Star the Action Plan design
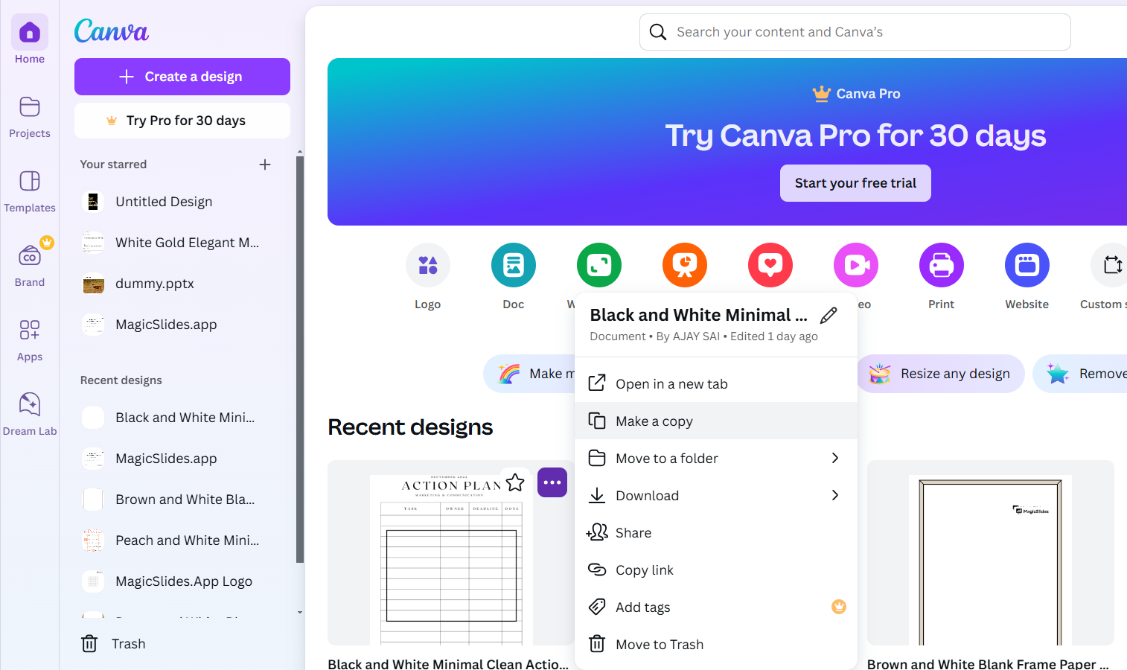 point(515,482)
